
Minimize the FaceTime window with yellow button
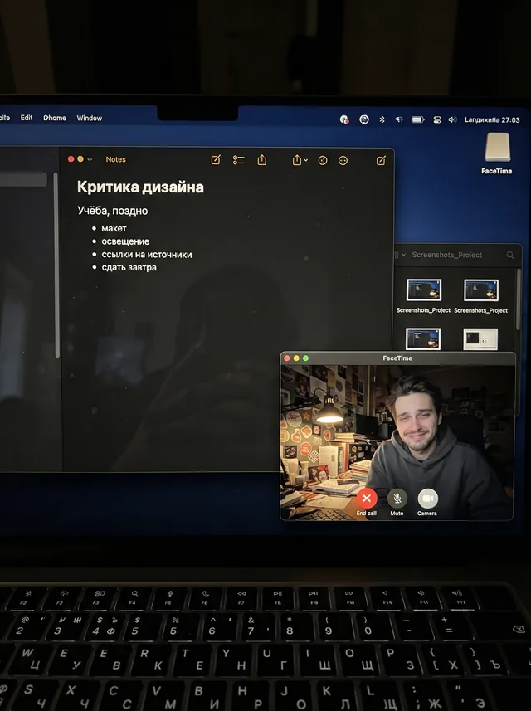[296, 358]
